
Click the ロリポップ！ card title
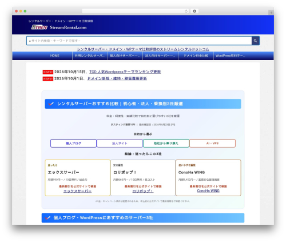(x=125, y=172)
